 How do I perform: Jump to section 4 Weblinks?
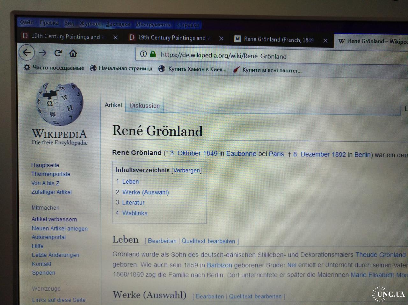131,213
